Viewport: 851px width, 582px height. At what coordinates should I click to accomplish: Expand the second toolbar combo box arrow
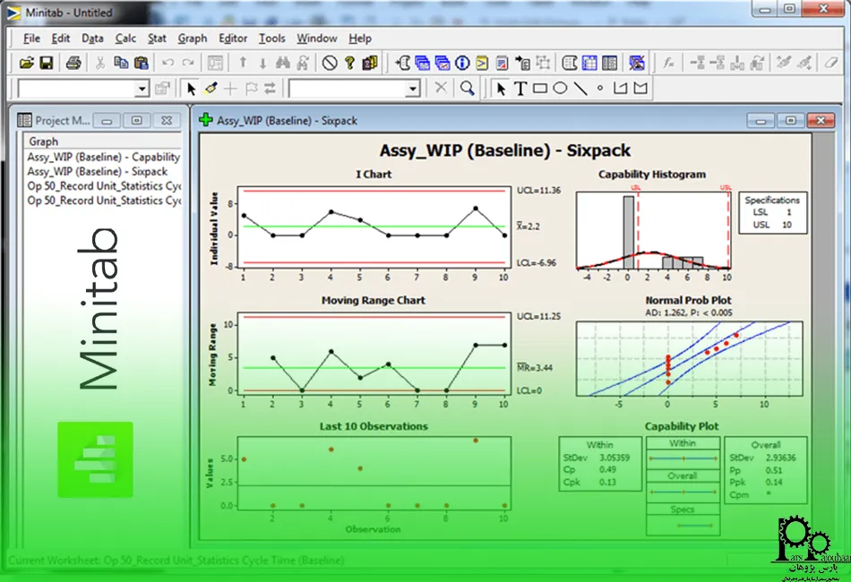[412, 89]
